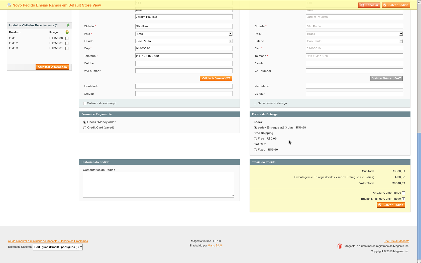Open the Mario SAM translator link
This screenshot has width=421, height=263.
pos(215,245)
